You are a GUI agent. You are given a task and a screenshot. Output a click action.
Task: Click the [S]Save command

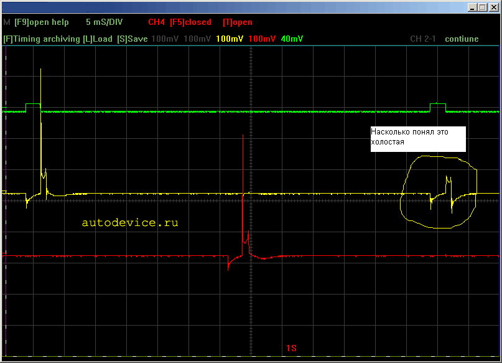point(132,39)
